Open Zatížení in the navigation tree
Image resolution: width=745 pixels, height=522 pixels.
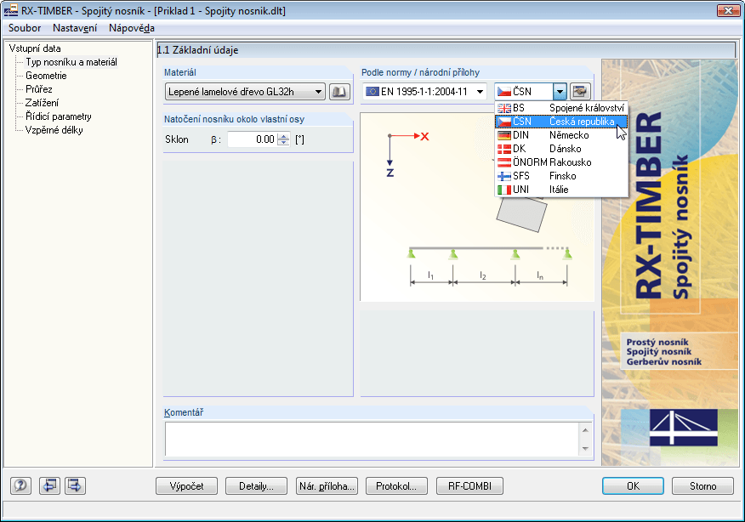(42, 103)
